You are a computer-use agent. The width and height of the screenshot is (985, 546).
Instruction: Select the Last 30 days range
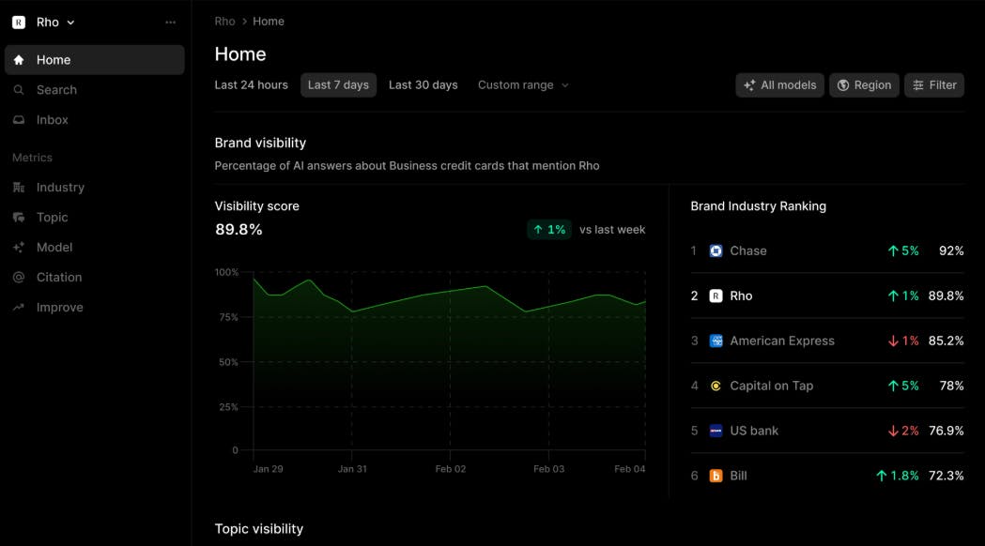(423, 85)
